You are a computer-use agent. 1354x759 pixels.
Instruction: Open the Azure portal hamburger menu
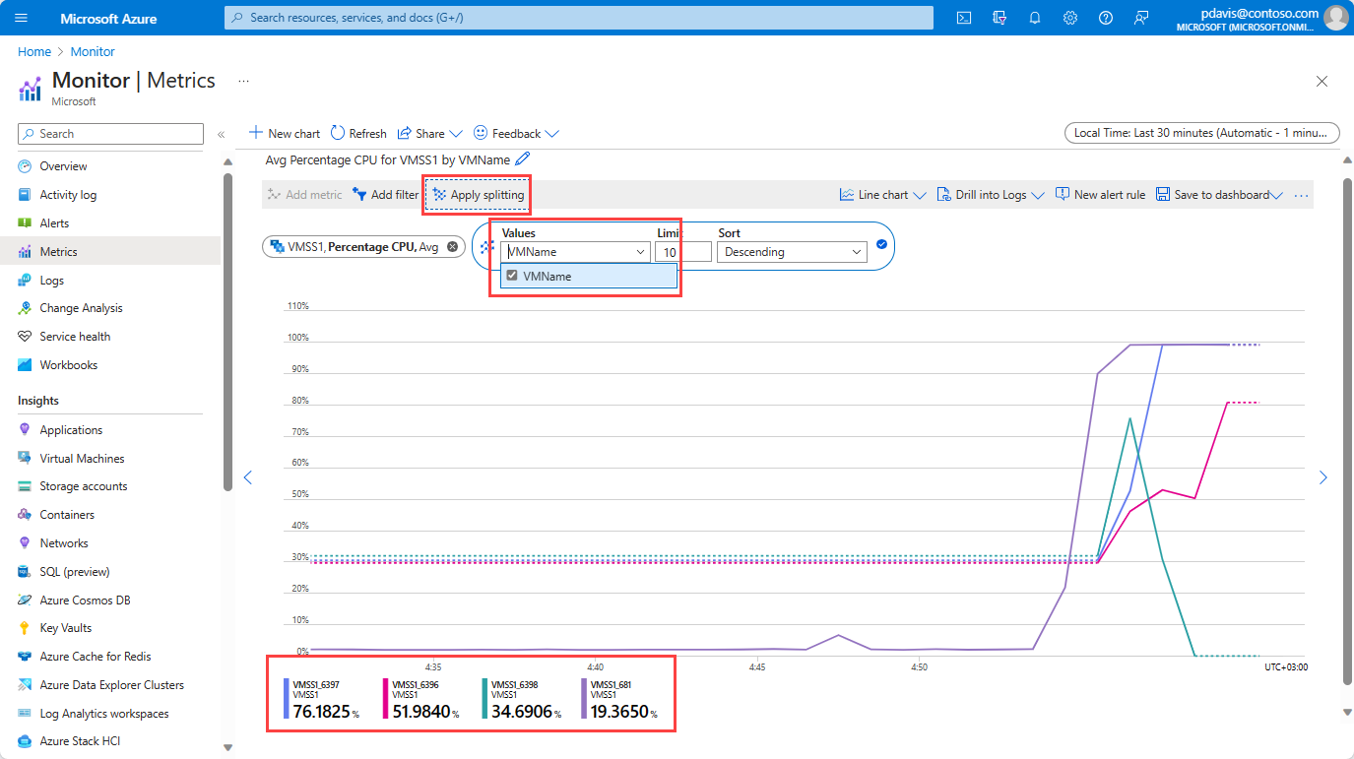click(22, 18)
